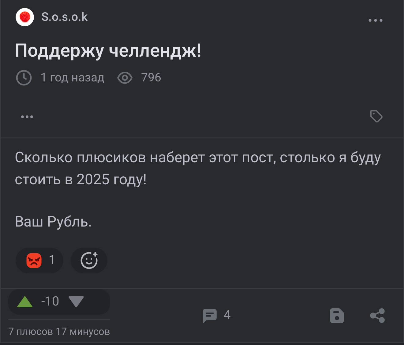Expand the collapsed content ellipsis
This screenshot has width=404, height=345.
27,117
